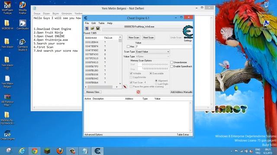Click the Memory View button

[93, 92]
